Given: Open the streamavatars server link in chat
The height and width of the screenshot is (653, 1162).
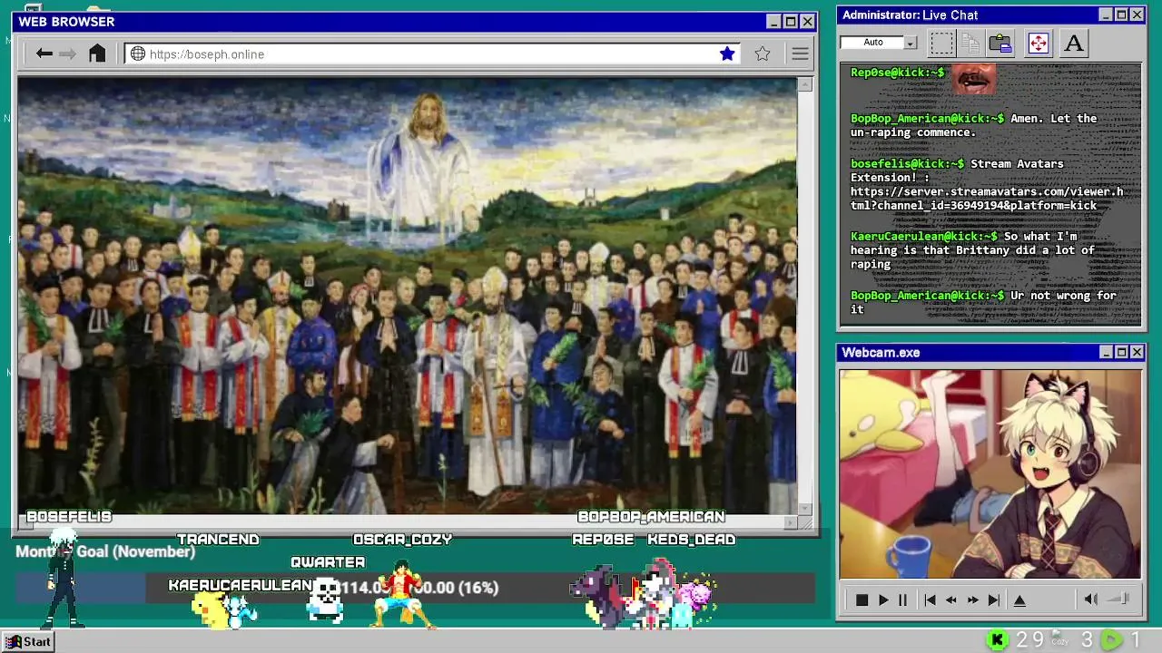Looking at the screenshot, I should coord(987,199).
